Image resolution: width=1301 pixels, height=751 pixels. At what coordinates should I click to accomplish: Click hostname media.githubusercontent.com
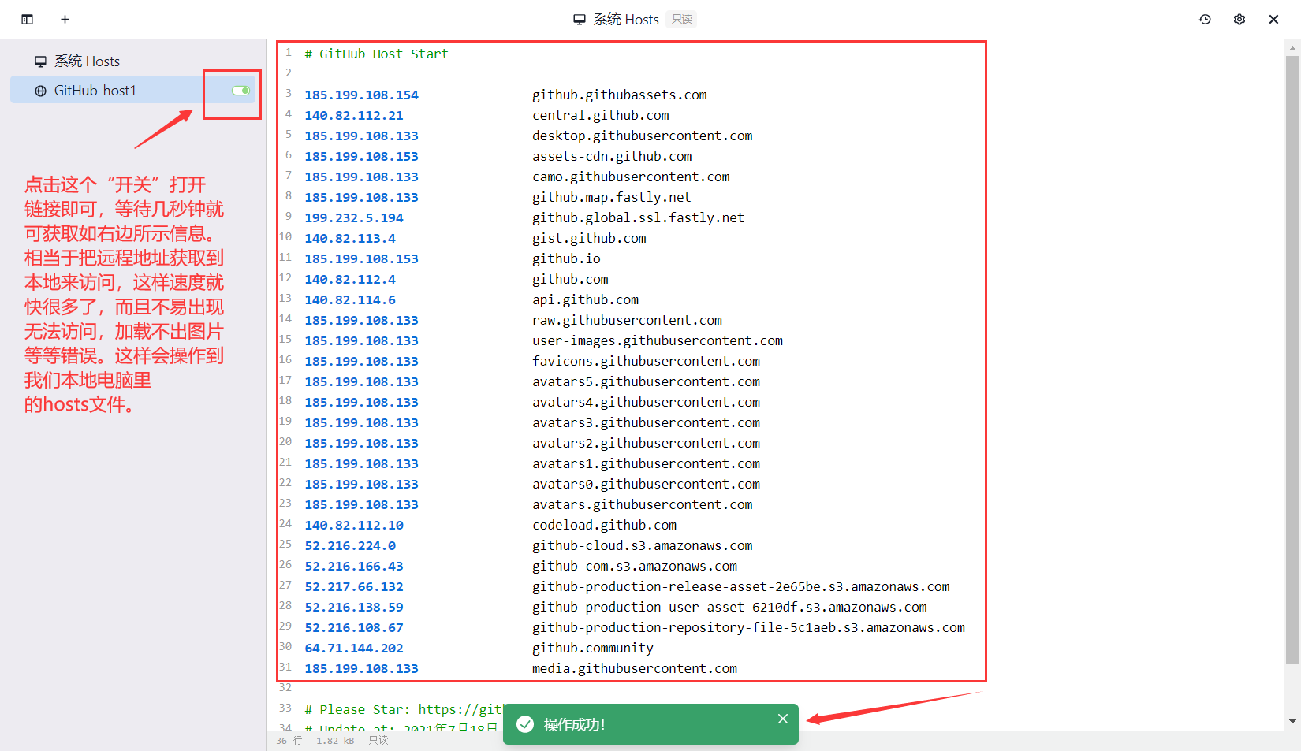tap(635, 668)
